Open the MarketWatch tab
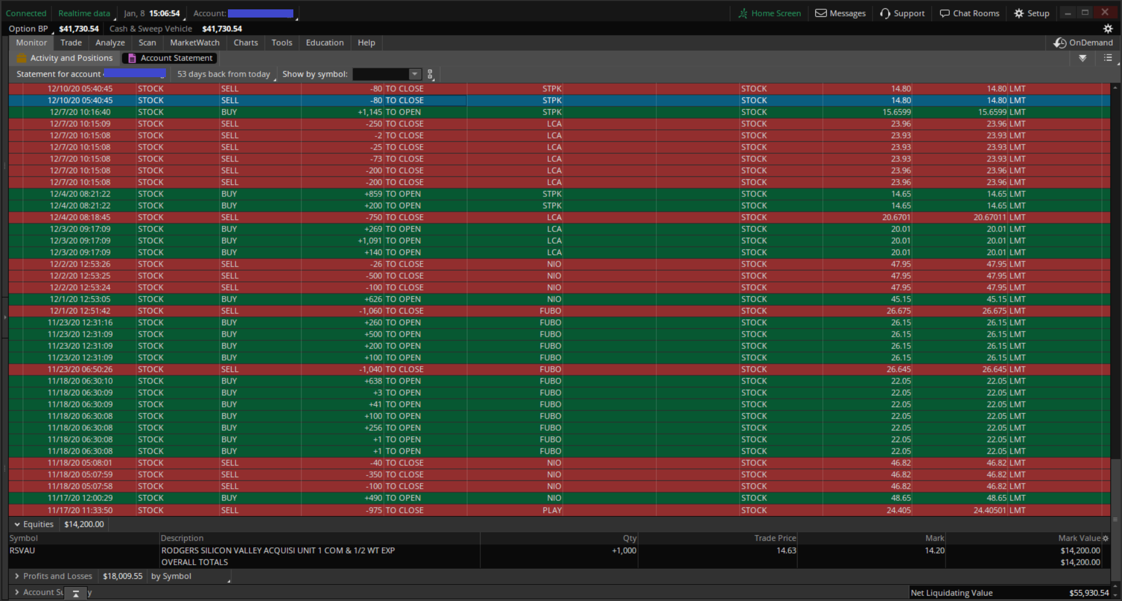Screen dimensions: 1122x601 (195, 43)
